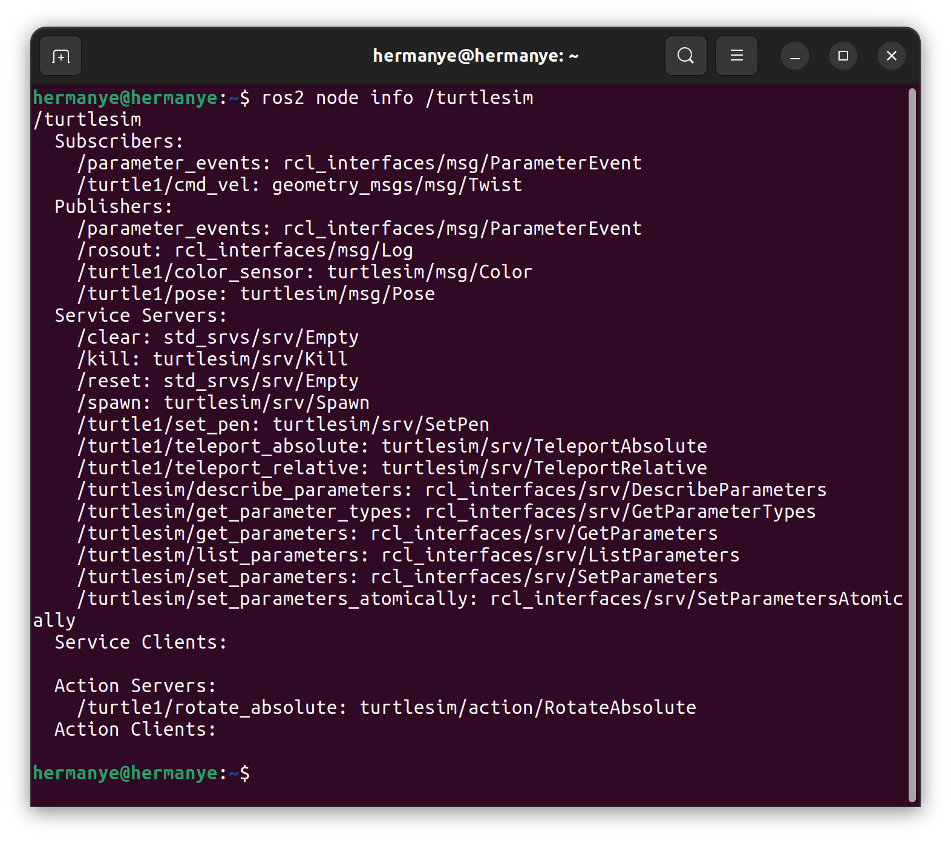Maximize the terminal window
The width and height of the screenshot is (951, 841).
click(x=843, y=56)
